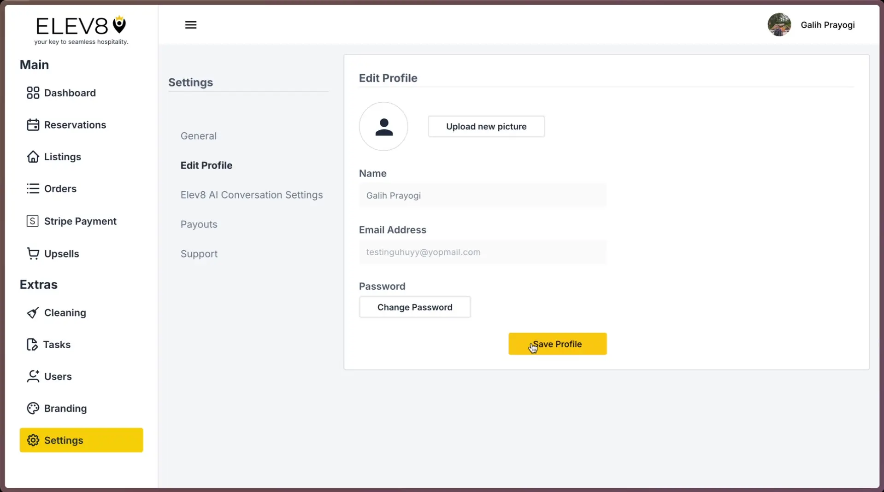The width and height of the screenshot is (884, 492).
Task: Select the Stripe Payment icon
Action: point(32,221)
